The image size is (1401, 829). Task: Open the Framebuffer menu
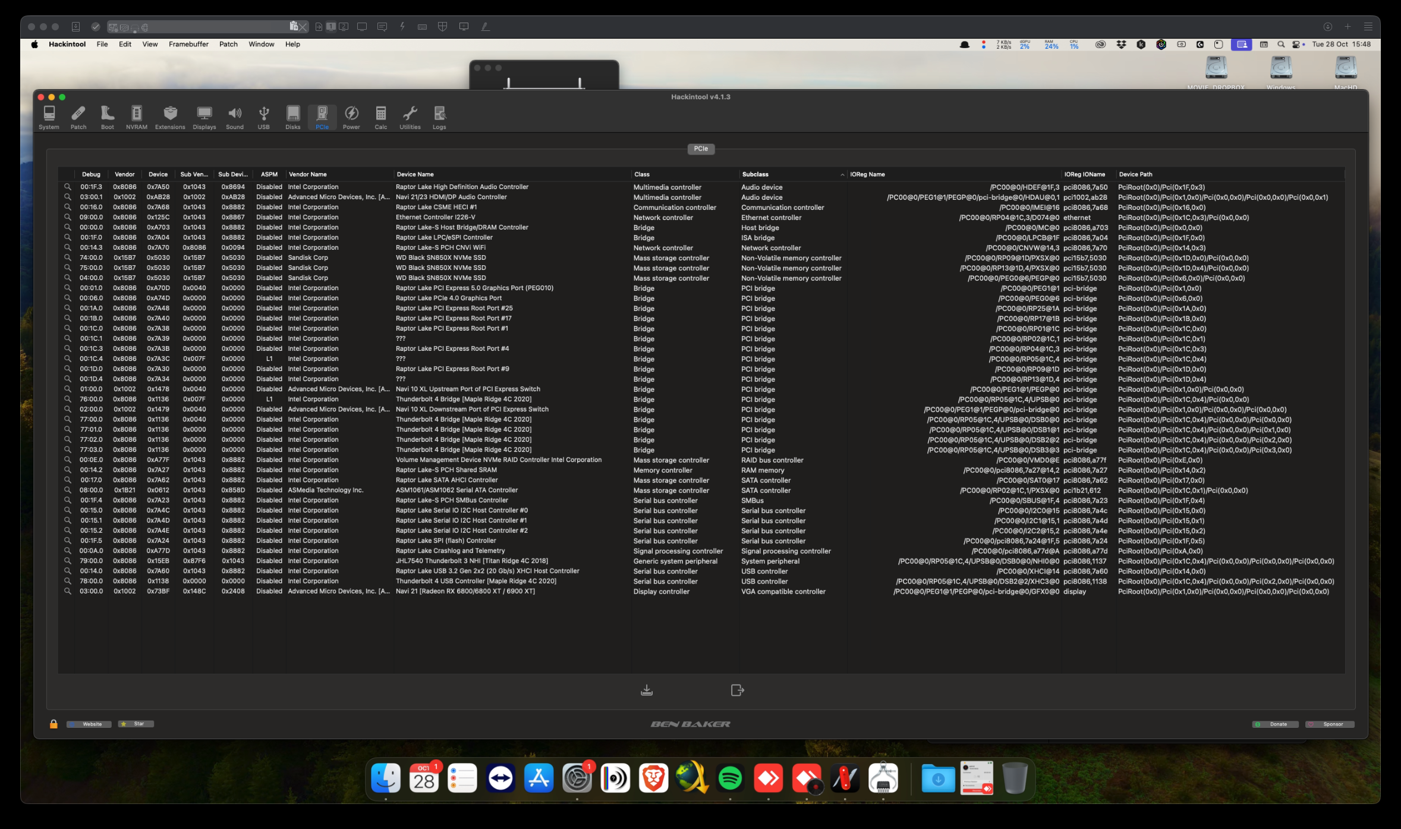pyautogui.click(x=188, y=44)
